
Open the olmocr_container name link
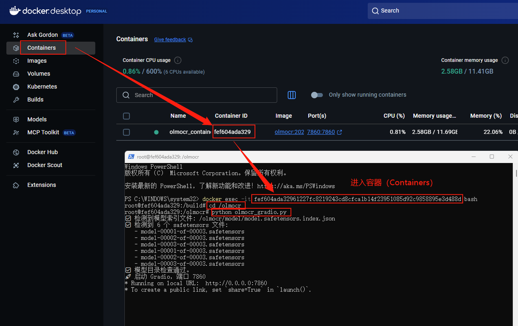190,132
